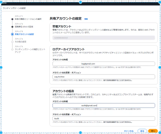Click the ログアーカイブアカウント section heading
161x134 pixels.
pyautogui.click(x=68, y=49)
